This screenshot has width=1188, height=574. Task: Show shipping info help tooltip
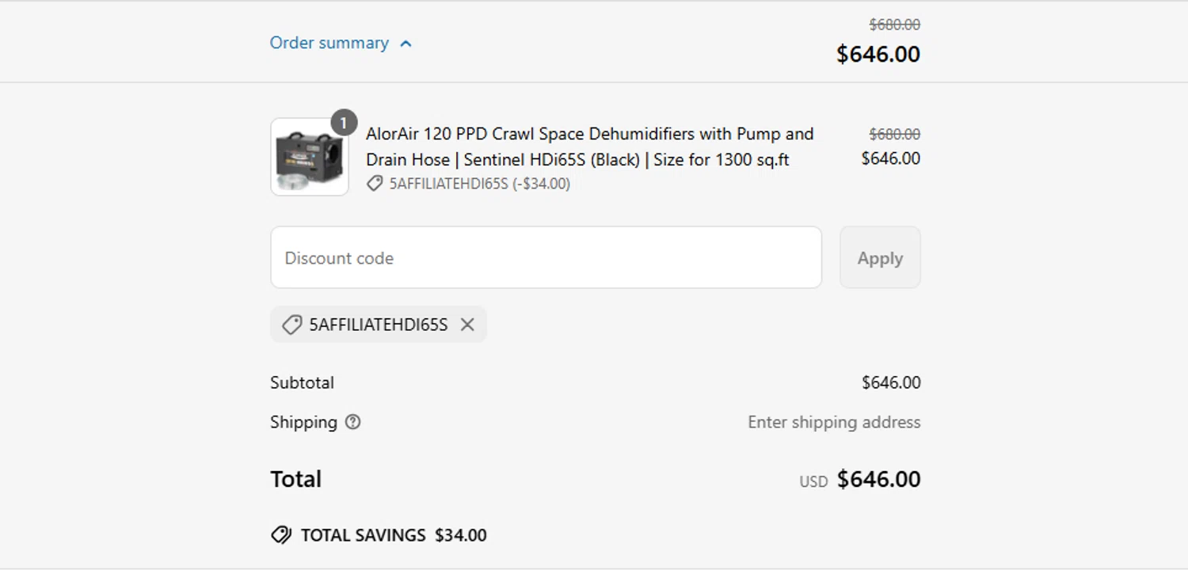353,422
